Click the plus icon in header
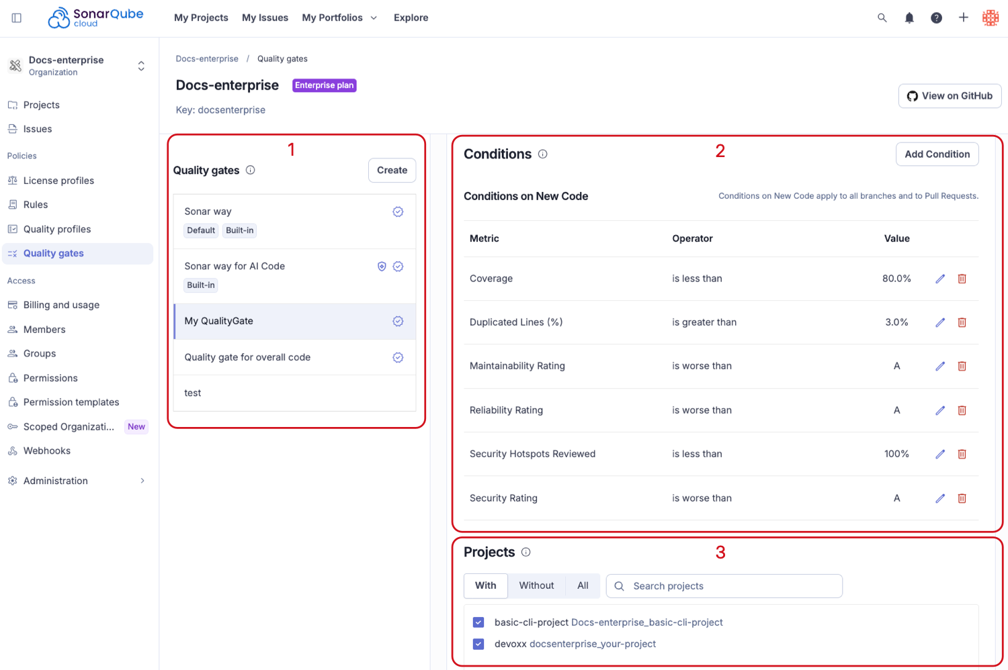The height and width of the screenshot is (670, 1008). point(963,18)
